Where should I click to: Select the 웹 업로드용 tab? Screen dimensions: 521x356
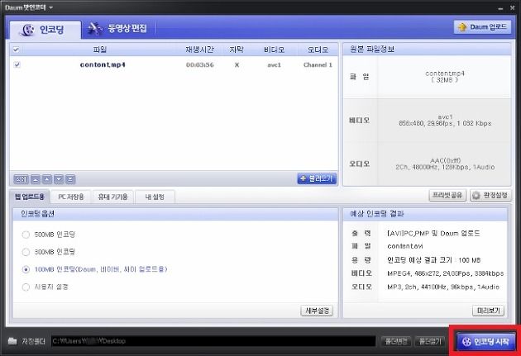[x=29, y=197]
